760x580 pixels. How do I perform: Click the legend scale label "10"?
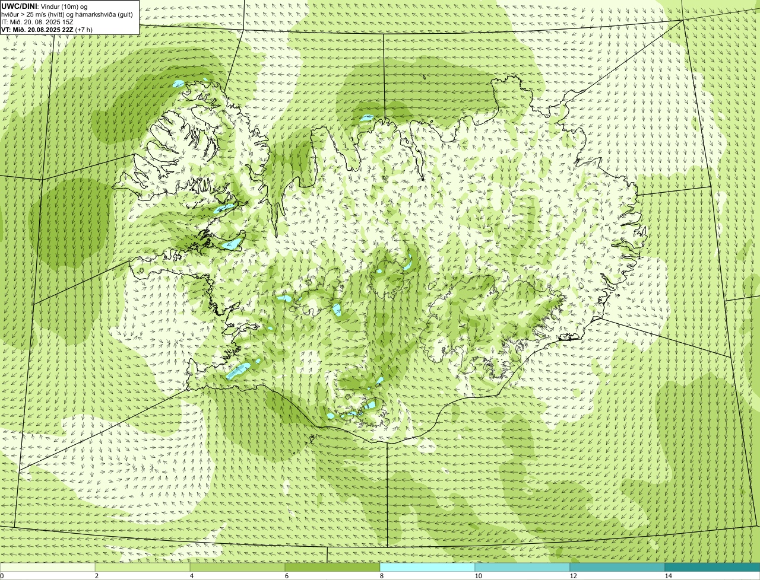(478, 576)
